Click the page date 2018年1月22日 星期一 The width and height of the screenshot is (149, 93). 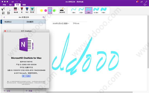click(61, 24)
